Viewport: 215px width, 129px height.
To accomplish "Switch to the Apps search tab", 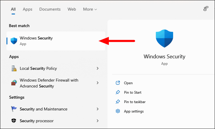I will [27, 9].
